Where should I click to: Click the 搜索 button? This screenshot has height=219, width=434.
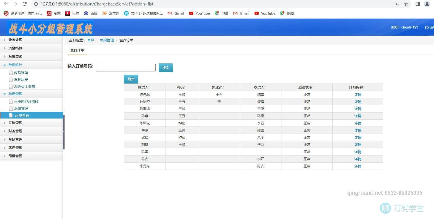pyautogui.click(x=166, y=68)
